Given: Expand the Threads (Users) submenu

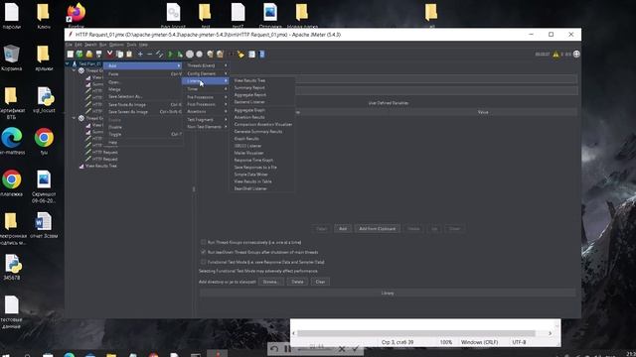Looking at the screenshot, I should point(207,65).
